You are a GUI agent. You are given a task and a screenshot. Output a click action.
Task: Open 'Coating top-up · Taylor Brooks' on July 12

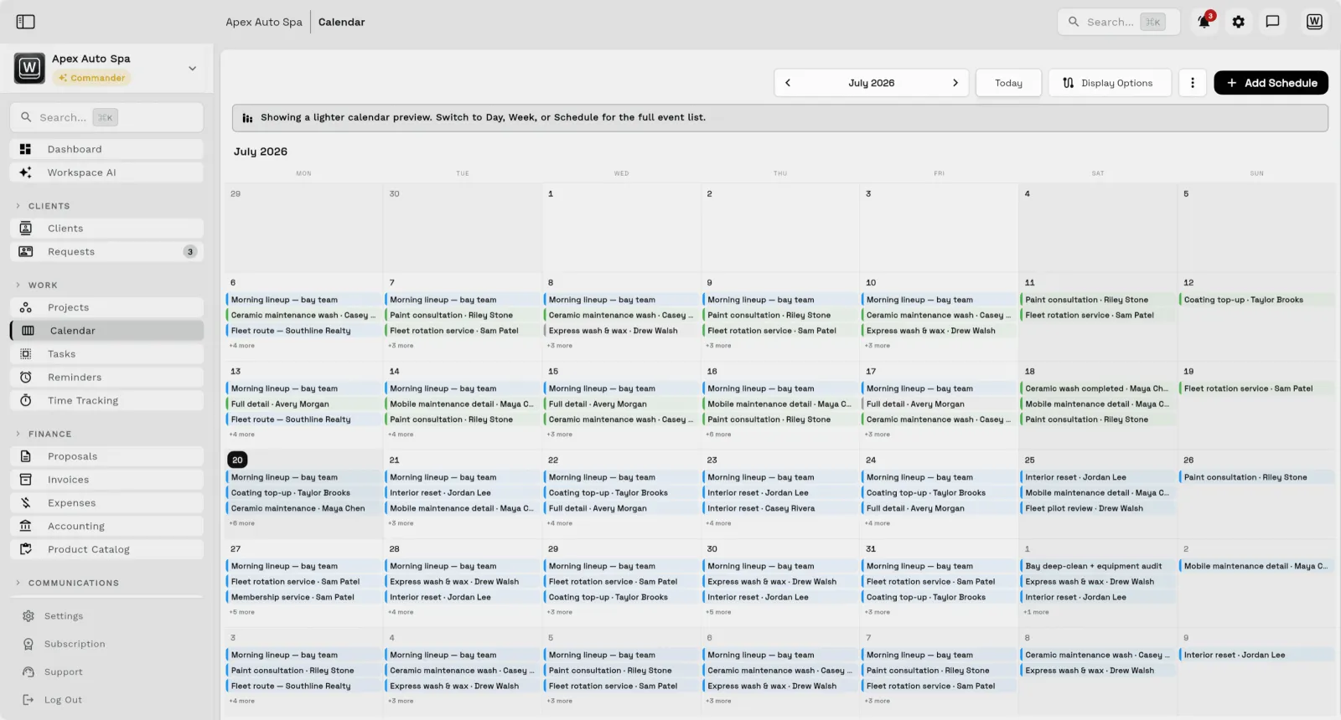click(1256, 300)
